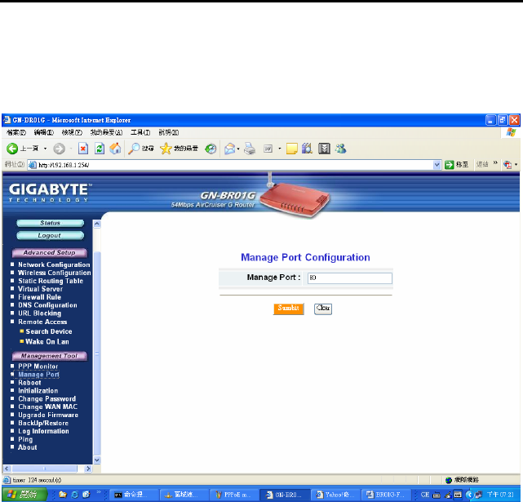Expand the Mail icon dropdown arrow

[238, 149]
